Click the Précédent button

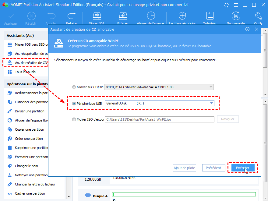click(x=213, y=168)
